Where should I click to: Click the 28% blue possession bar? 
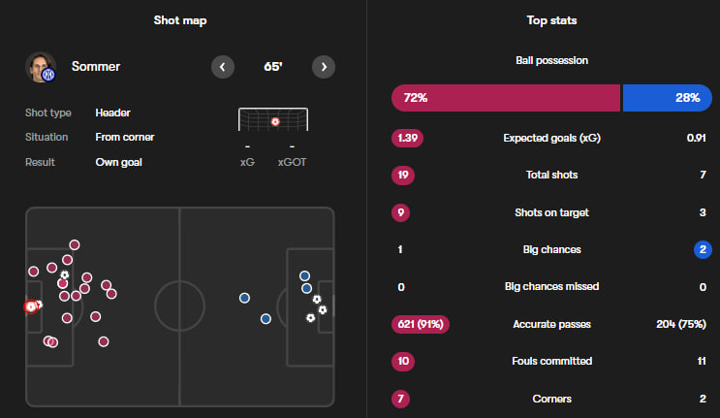click(668, 98)
